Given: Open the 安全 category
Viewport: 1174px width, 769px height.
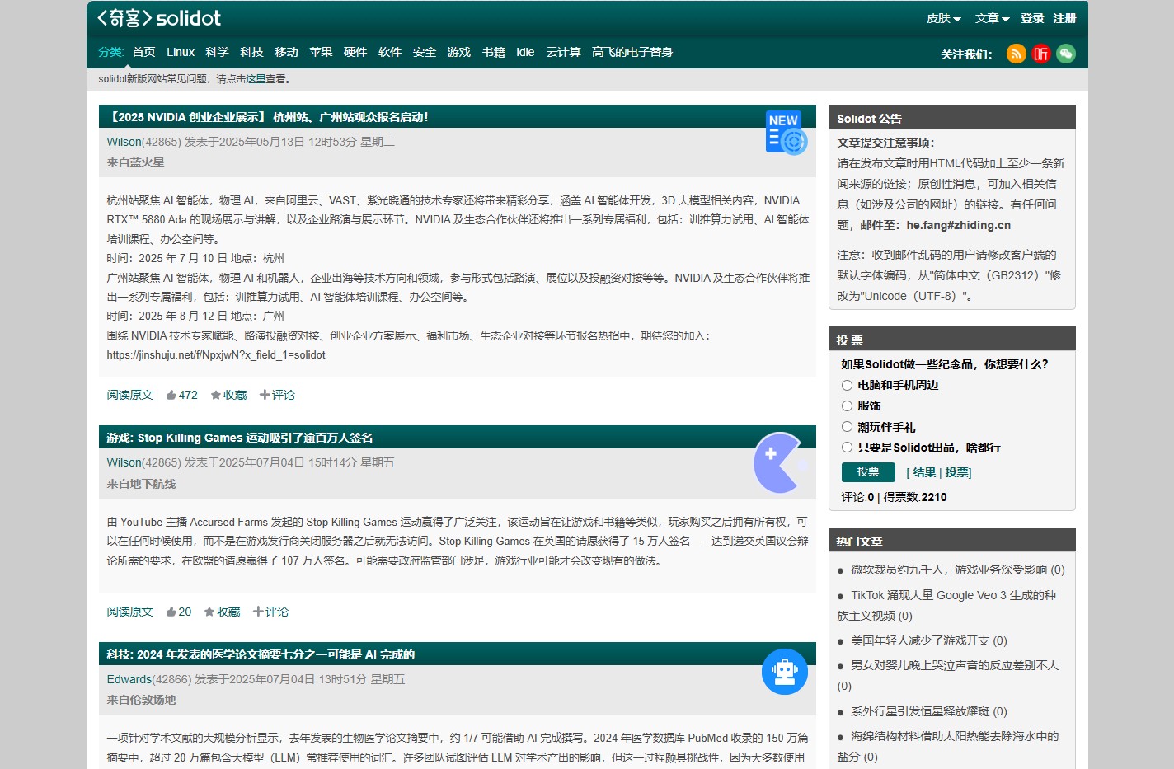Looking at the screenshot, I should coord(425,52).
